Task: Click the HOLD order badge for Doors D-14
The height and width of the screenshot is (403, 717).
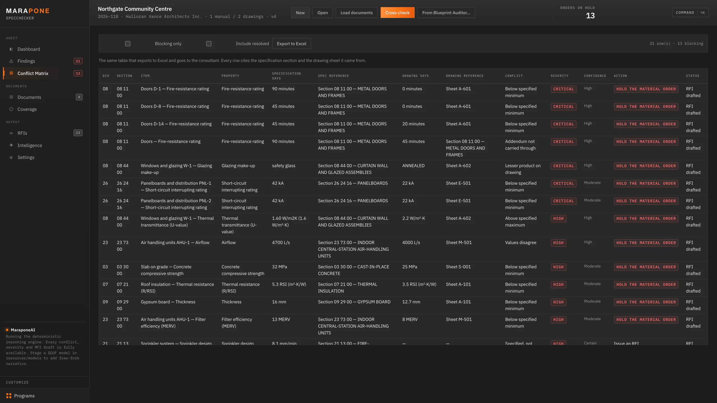Action: pyautogui.click(x=646, y=124)
